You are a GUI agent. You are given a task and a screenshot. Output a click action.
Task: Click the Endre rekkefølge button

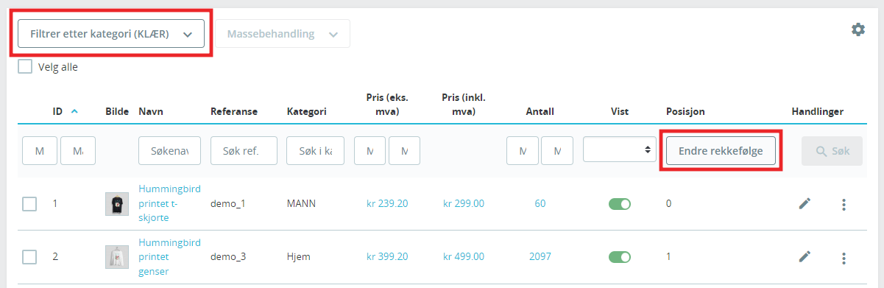[x=721, y=151]
